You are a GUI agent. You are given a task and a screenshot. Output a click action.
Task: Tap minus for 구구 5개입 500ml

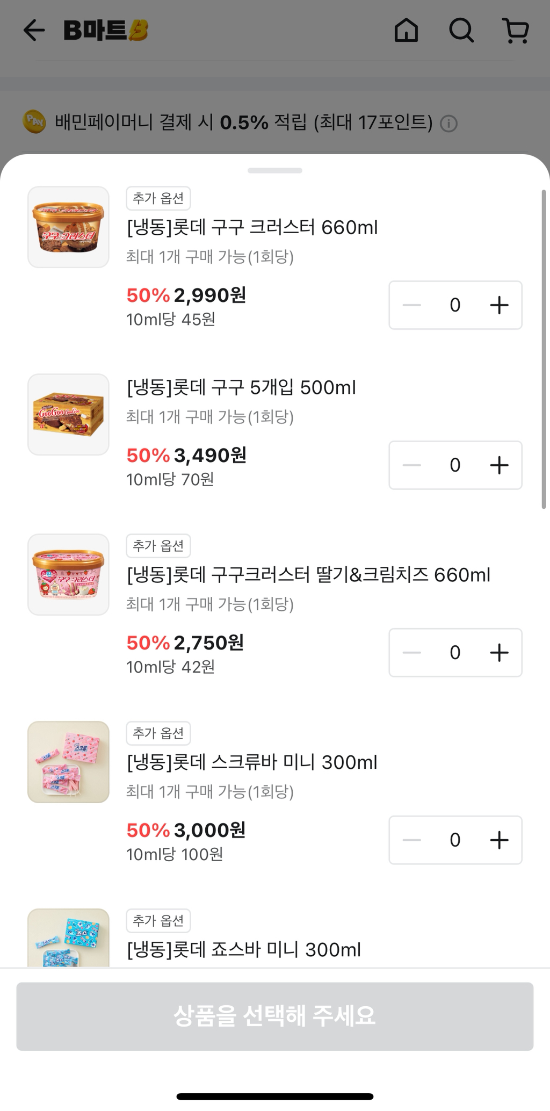coord(412,465)
